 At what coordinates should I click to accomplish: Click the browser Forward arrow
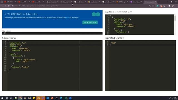(5, 6)
